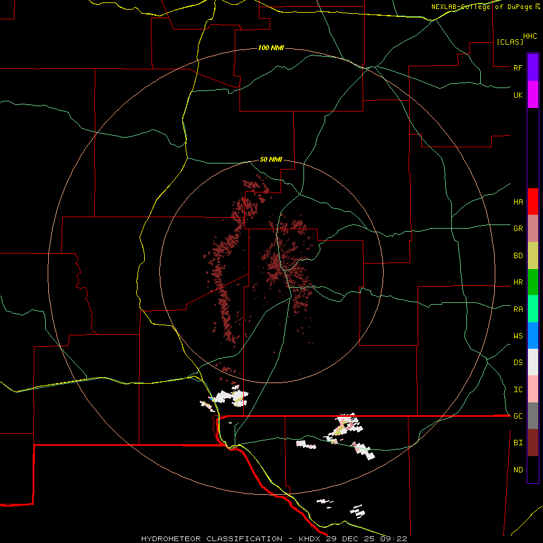The width and height of the screenshot is (543, 543).
Task: Click the 09:22 timestamp text
Action: [393, 539]
